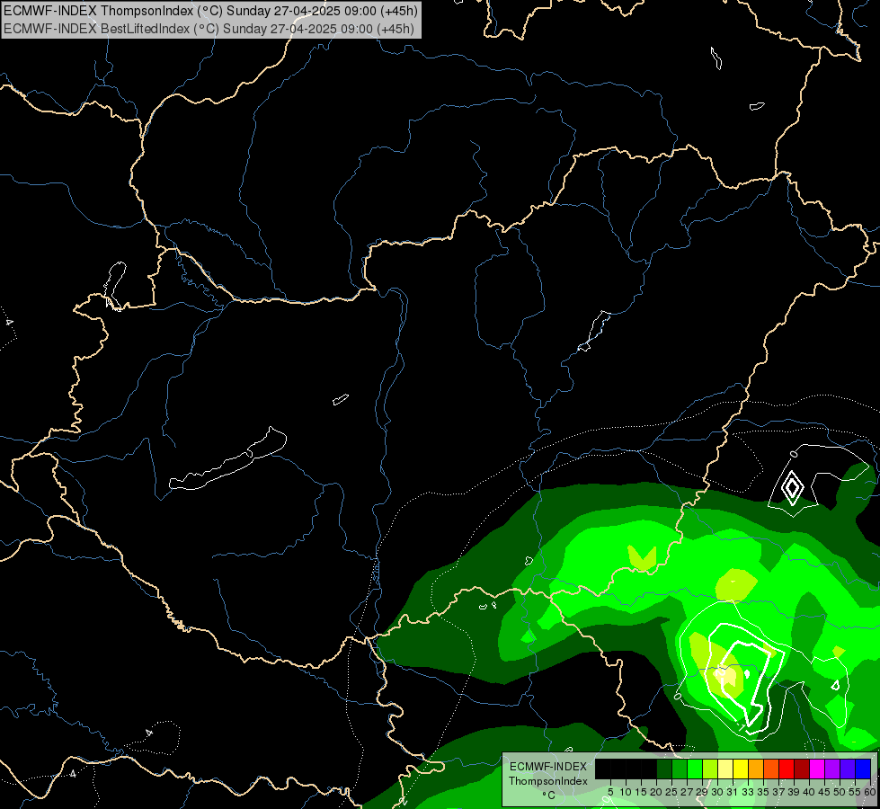The width and height of the screenshot is (880, 809).
Task: Click the bright green 27-29 legend swatch
Action: coord(695,769)
